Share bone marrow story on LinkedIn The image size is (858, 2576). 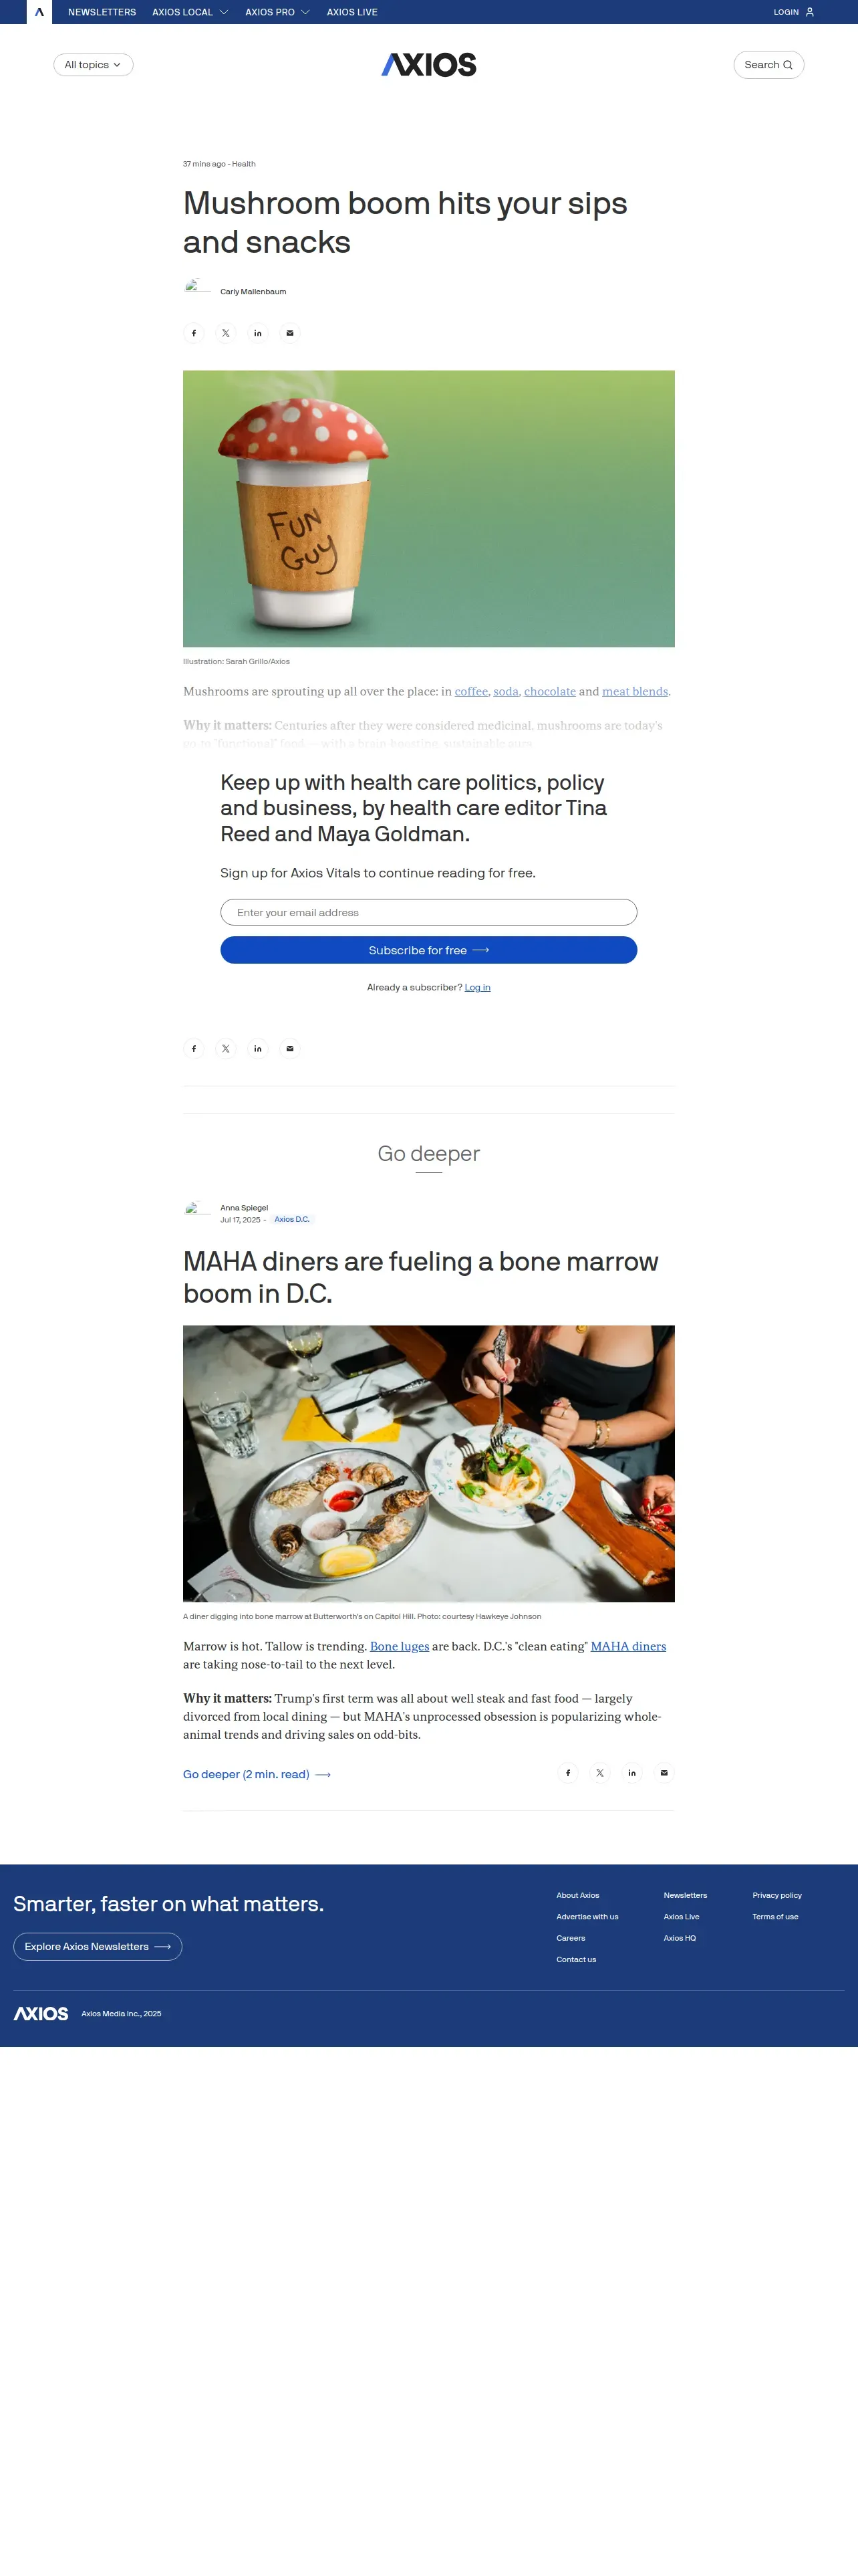click(x=632, y=1773)
